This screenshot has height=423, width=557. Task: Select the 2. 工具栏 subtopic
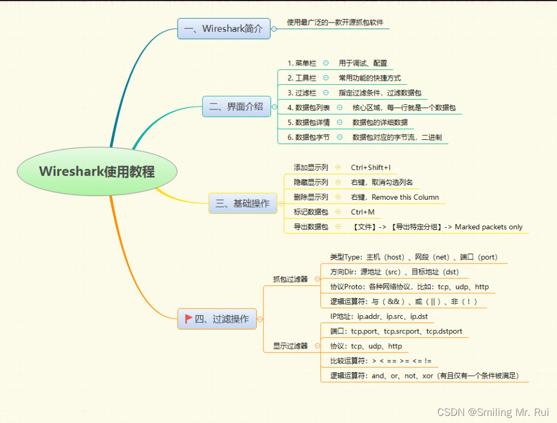(x=301, y=78)
